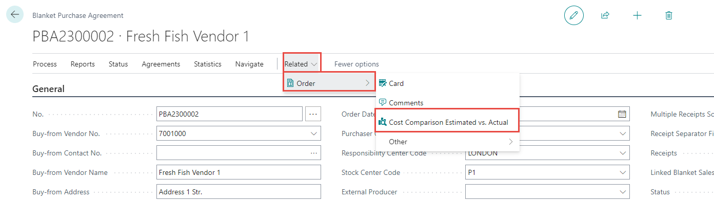The height and width of the screenshot is (202, 714).
Task: Open the Order Date calendar picker
Action: (622, 114)
